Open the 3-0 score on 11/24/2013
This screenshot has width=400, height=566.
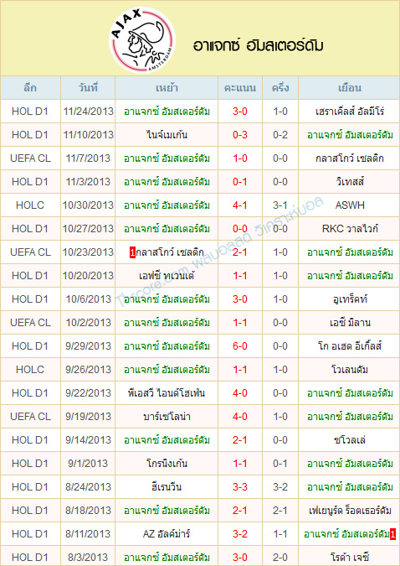[240, 112]
